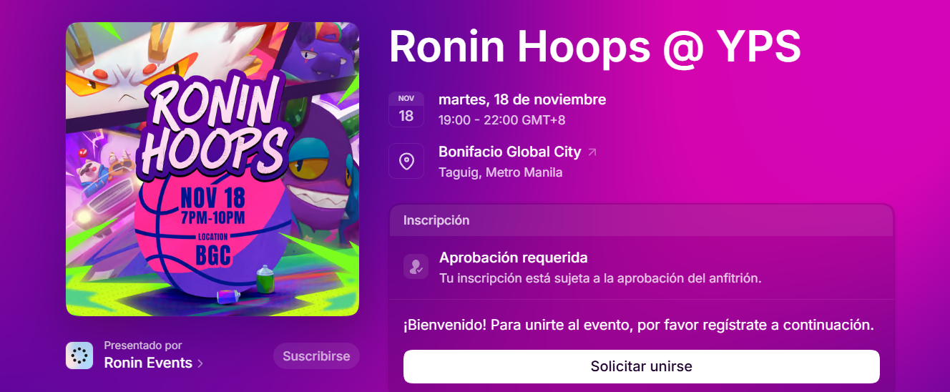Click the Suscribirse button

pyautogui.click(x=316, y=356)
